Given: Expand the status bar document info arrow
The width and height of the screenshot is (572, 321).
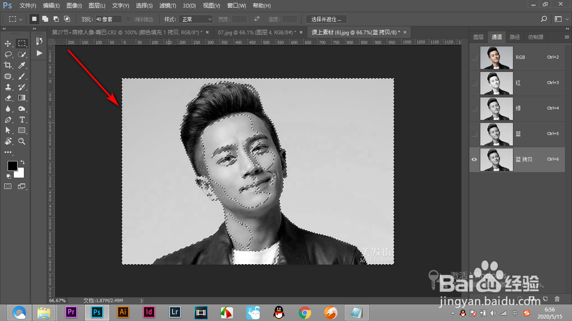Looking at the screenshot, I should (142, 301).
